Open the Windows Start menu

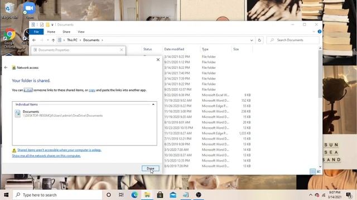tap(6, 195)
